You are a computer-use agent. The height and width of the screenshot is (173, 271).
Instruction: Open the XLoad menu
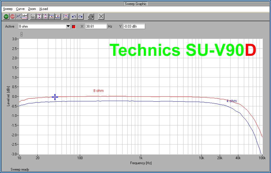pyautogui.click(x=44, y=9)
